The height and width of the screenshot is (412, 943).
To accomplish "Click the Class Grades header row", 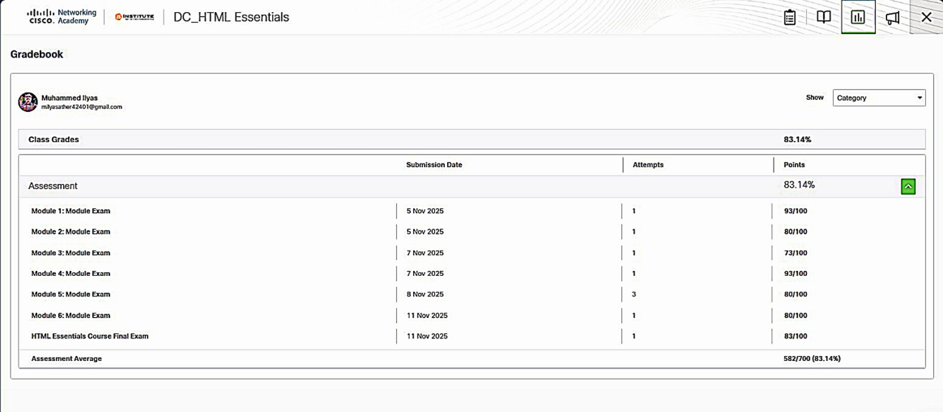I will pos(471,139).
